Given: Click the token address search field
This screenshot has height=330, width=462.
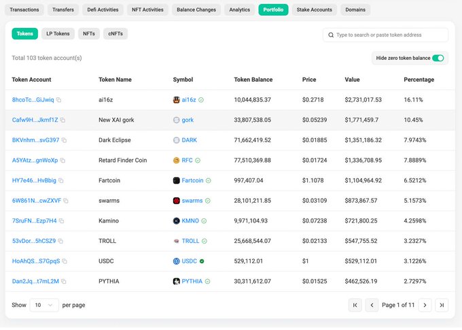Looking at the screenshot, I should click(387, 35).
